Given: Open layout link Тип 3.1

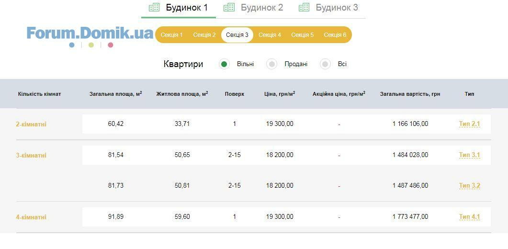Looking at the screenshot, I should pyautogui.click(x=469, y=155).
